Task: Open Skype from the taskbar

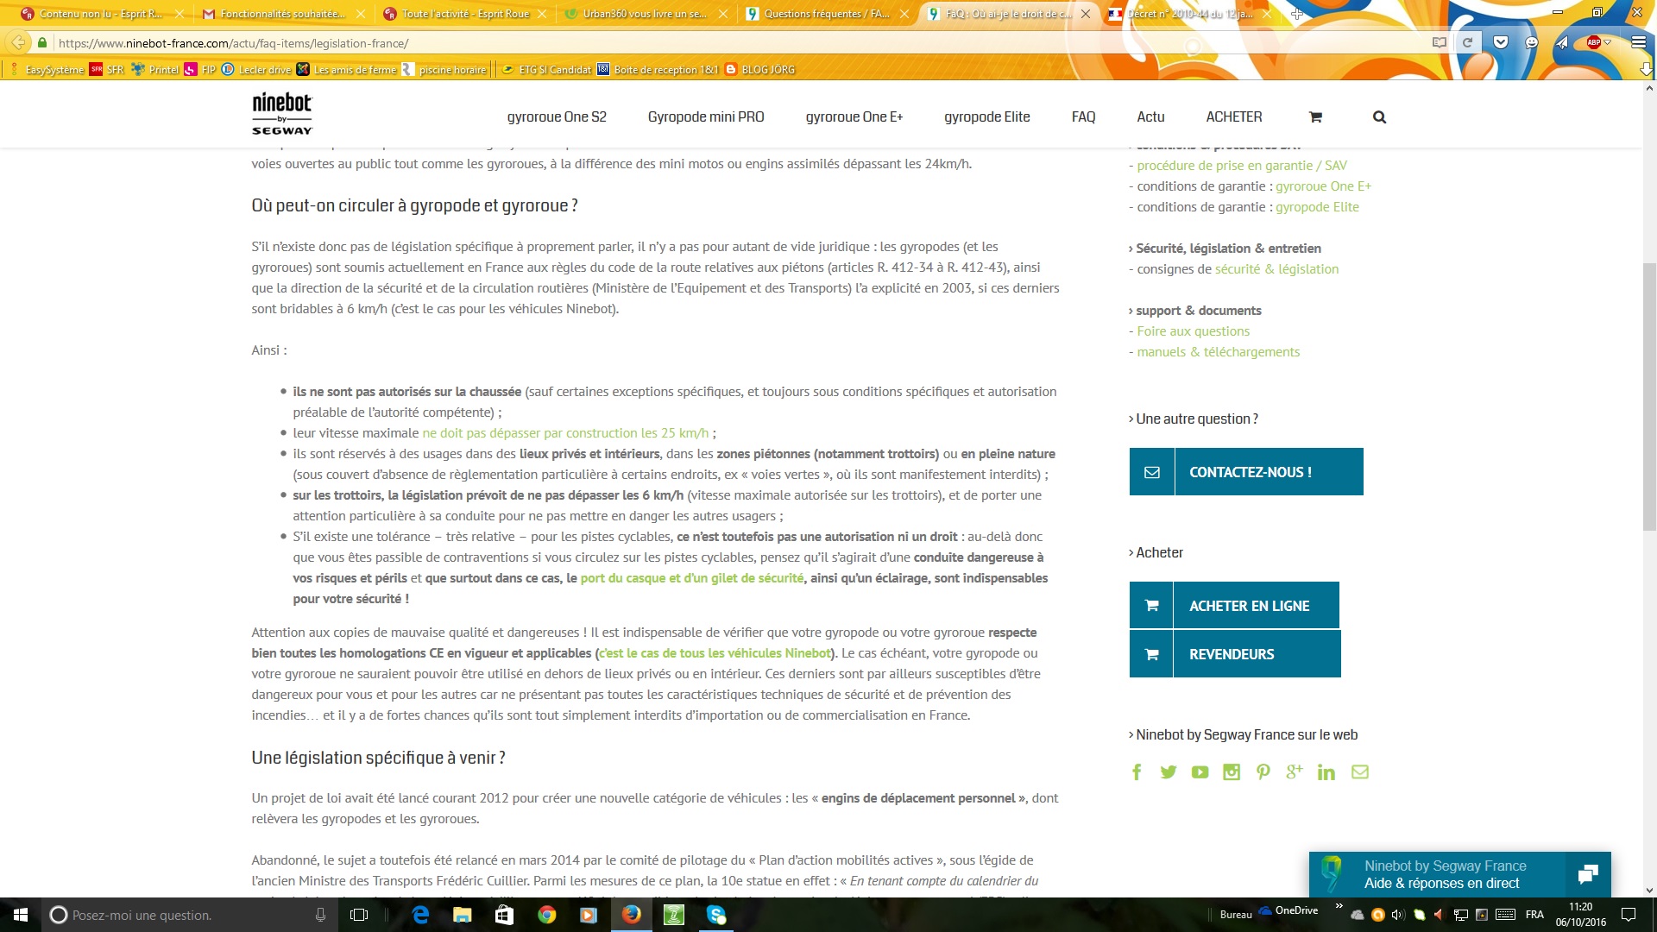Action: point(715,915)
